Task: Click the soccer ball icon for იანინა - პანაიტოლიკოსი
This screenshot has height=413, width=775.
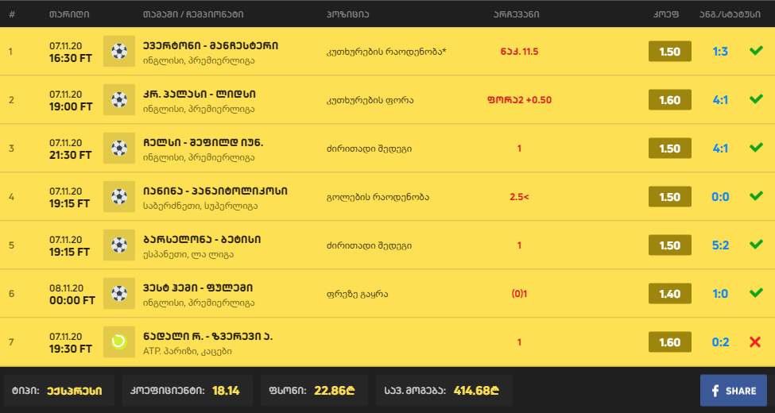Action: tap(119, 197)
